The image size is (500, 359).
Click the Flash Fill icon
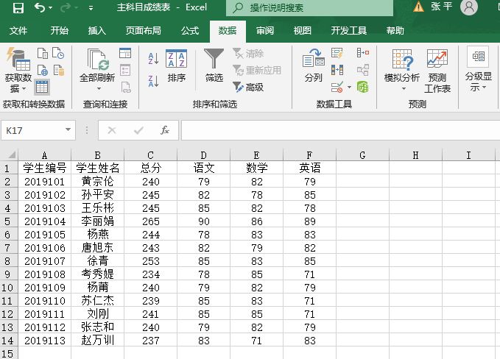pyautogui.click(x=337, y=53)
